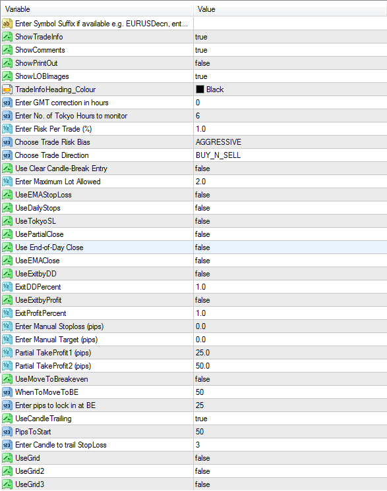This screenshot has width=387, height=491.
Task: Click the integer icon beside Enter GMT correction
Action: pyautogui.click(x=7, y=103)
